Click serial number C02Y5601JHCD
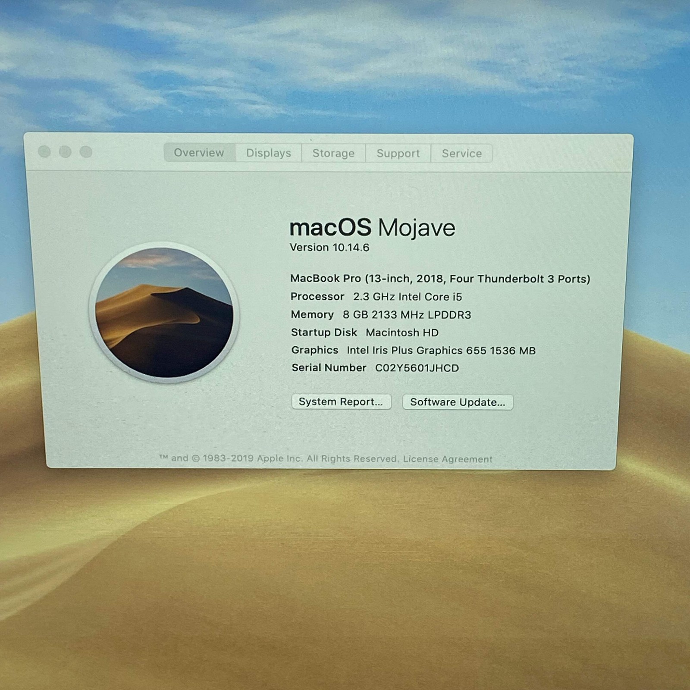The image size is (690, 690). pyautogui.click(x=417, y=368)
